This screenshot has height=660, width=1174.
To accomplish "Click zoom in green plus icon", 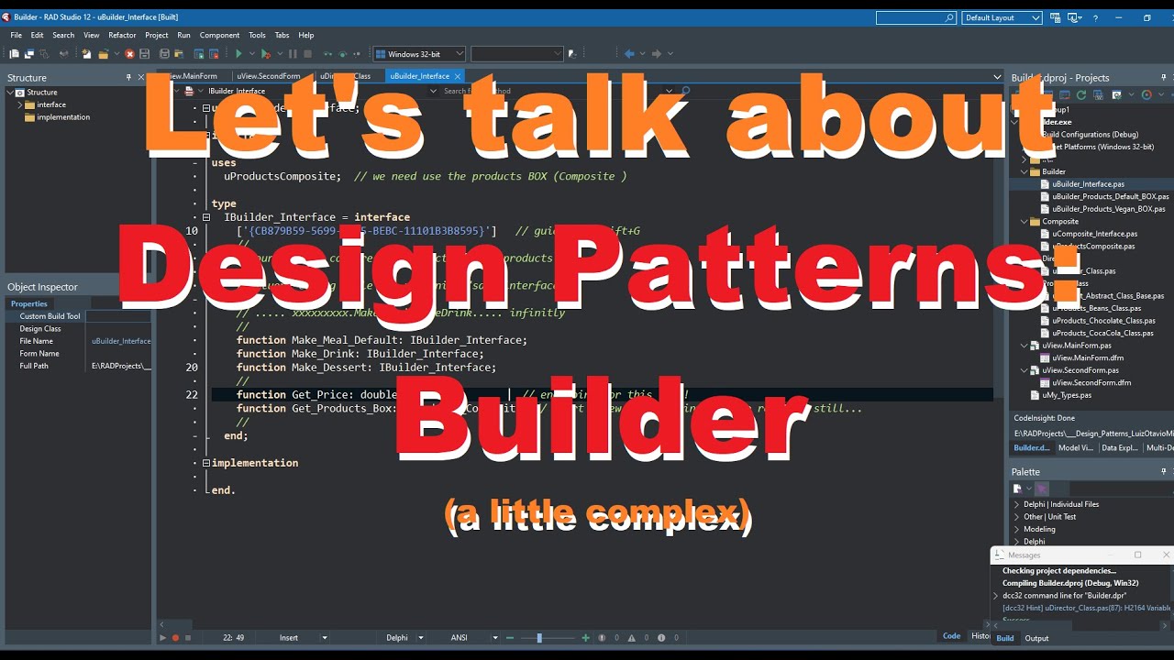I will click(585, 637).
